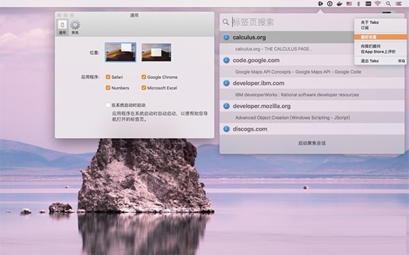
Task: Uncheck the Safari application checkbox
Action: point(108,77)
